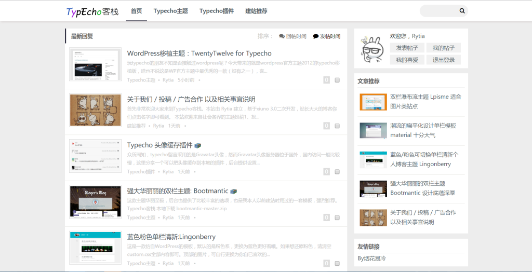Click author Rytia under WordPress移植主题 post

coord(168,80)
